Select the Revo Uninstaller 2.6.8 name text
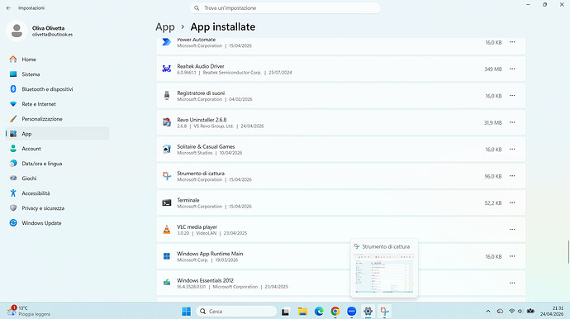Viewport: 570px width, 319px height. point(202,120)
